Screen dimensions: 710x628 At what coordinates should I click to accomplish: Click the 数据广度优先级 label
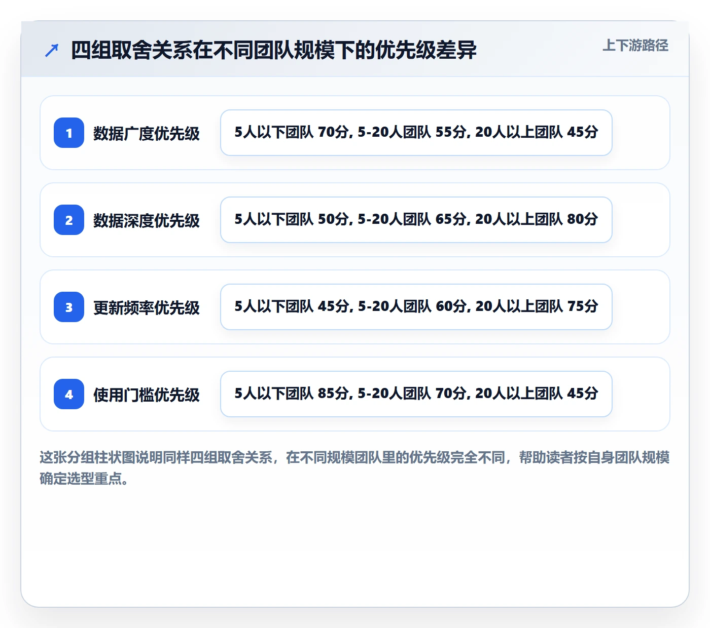coord(147,133)
